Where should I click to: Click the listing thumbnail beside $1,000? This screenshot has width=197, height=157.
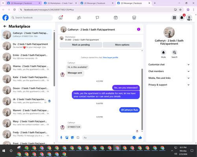(x=61, y=38)
